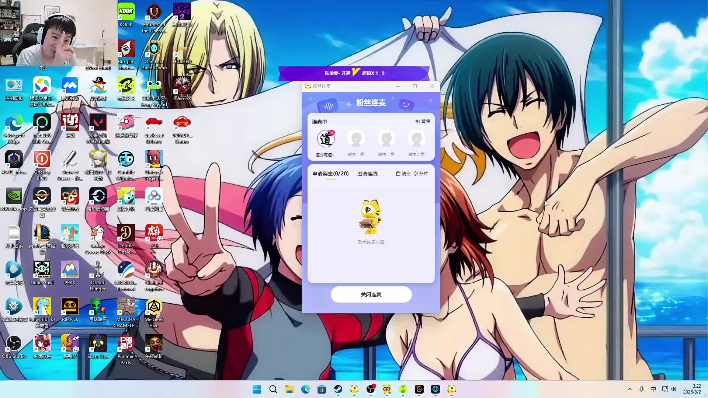Image resolution: width=708 pixels, height=398 pixels.
Task: Open the Onekey BIOS shortcut
Action: pos(42,165)
